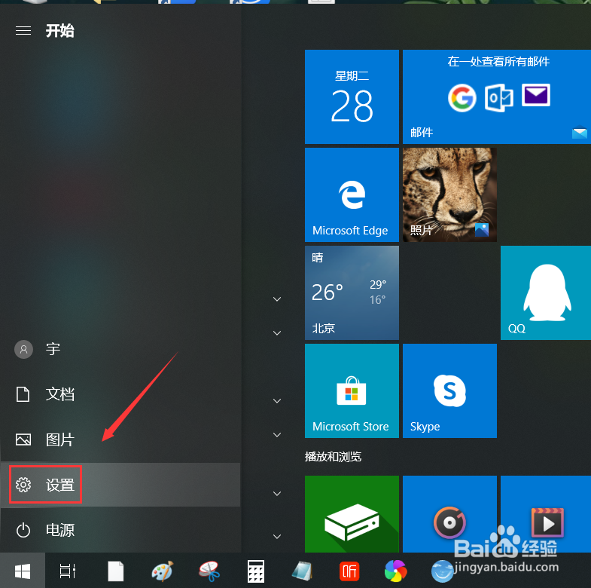Open the Microsoft Store tile
This screenshot has width=591, height=588.
[x=352, y=391]
